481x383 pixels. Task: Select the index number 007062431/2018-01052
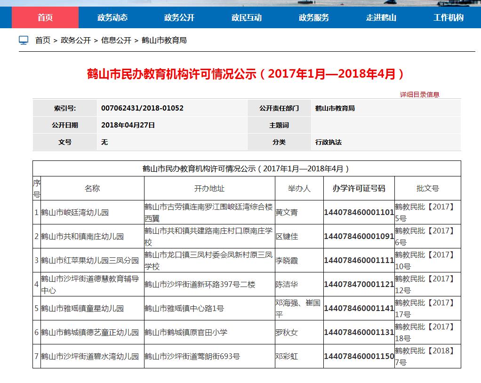coord(142,108)
